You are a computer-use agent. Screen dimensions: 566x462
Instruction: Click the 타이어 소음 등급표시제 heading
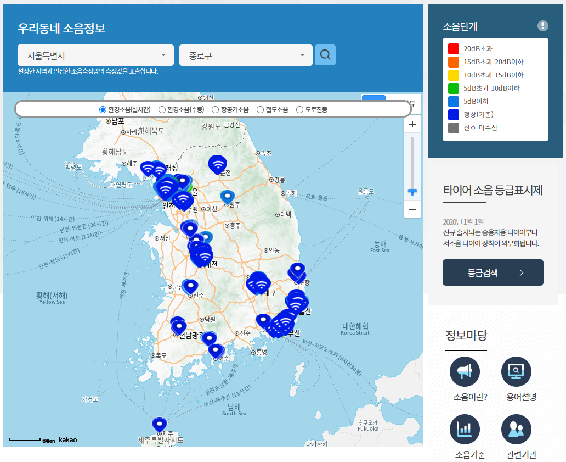pos(493,190)
